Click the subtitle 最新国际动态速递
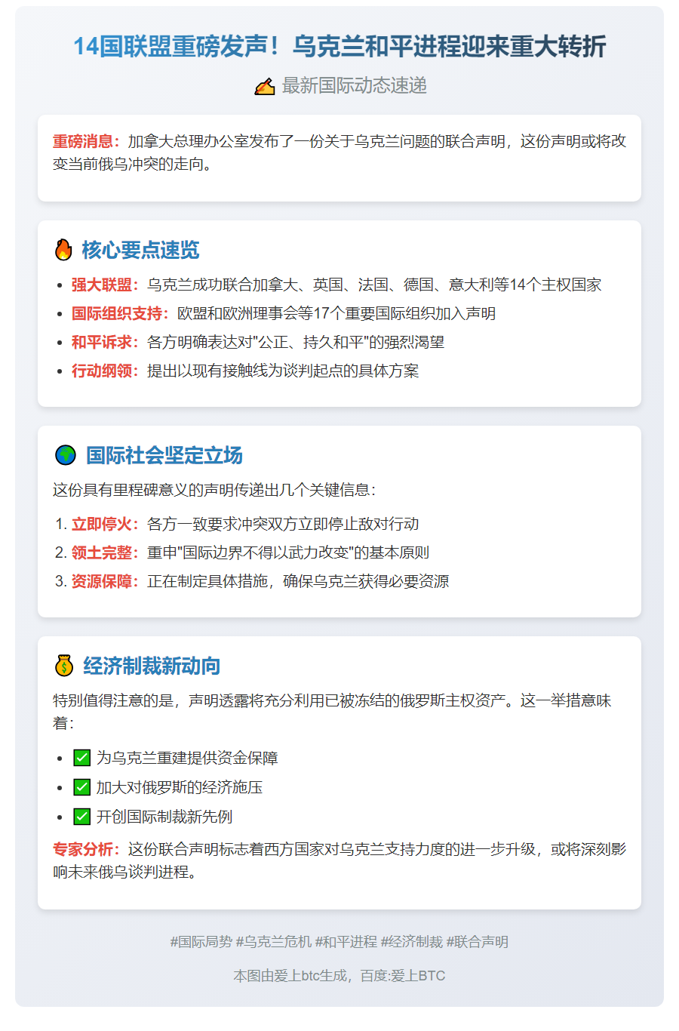The image size is (679, 1031). click(354, 86)
